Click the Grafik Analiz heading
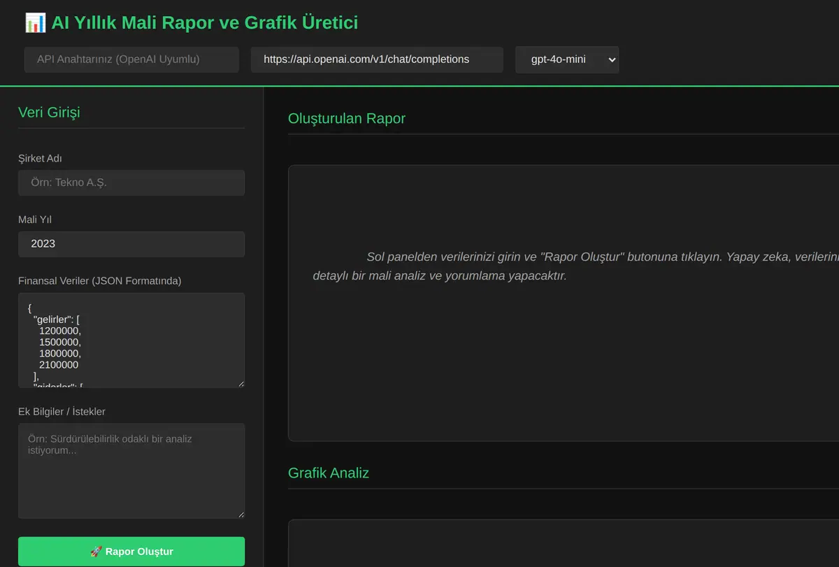Screen dimensions: 839x567 click(329, 473)
